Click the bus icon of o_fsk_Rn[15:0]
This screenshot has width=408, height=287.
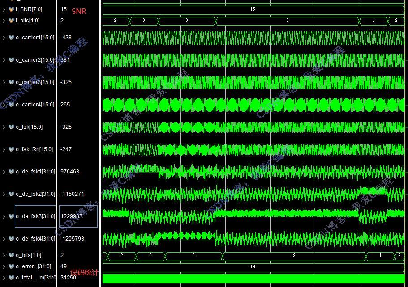coord(11,149)
